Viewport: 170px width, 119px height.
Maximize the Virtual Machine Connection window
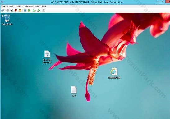163,2
